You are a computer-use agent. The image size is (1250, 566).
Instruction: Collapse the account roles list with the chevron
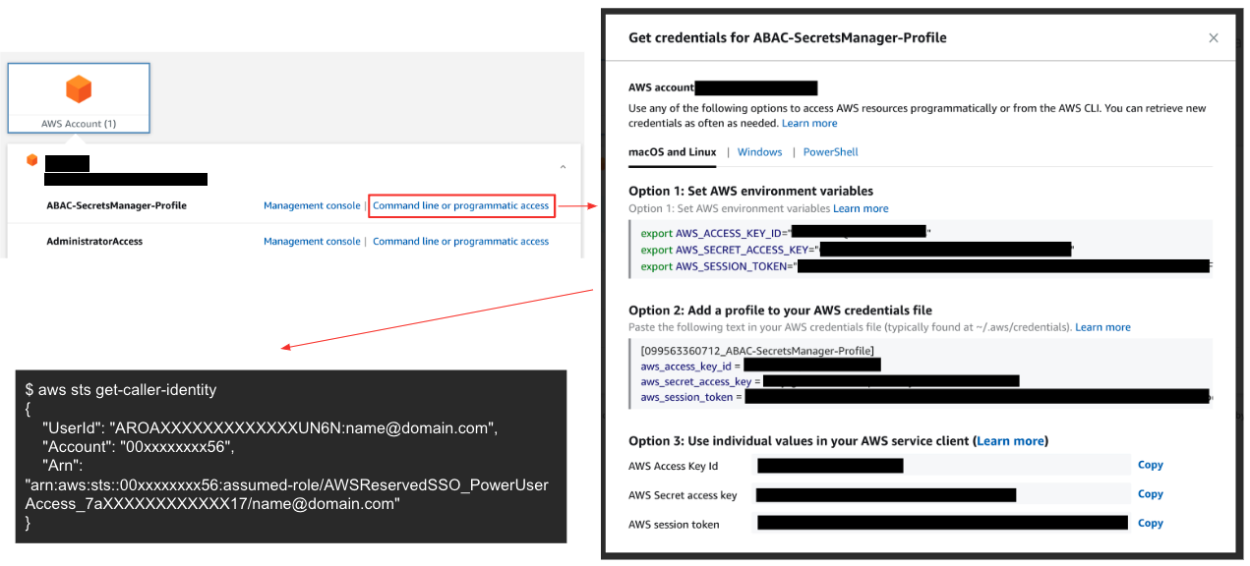pyautogui.click(x=563, y=166)
